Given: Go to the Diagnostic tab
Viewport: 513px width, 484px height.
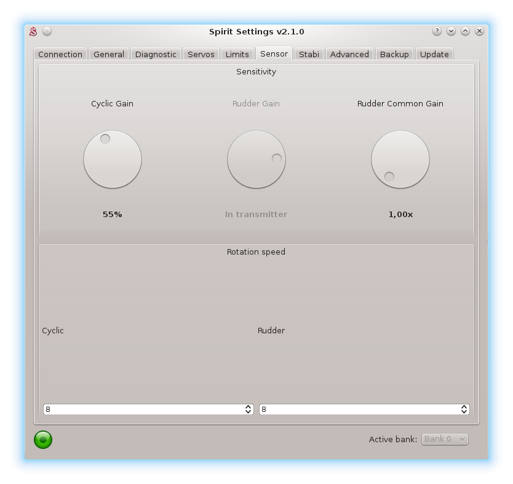Looking at the screenshot, I should coord(156,54).
